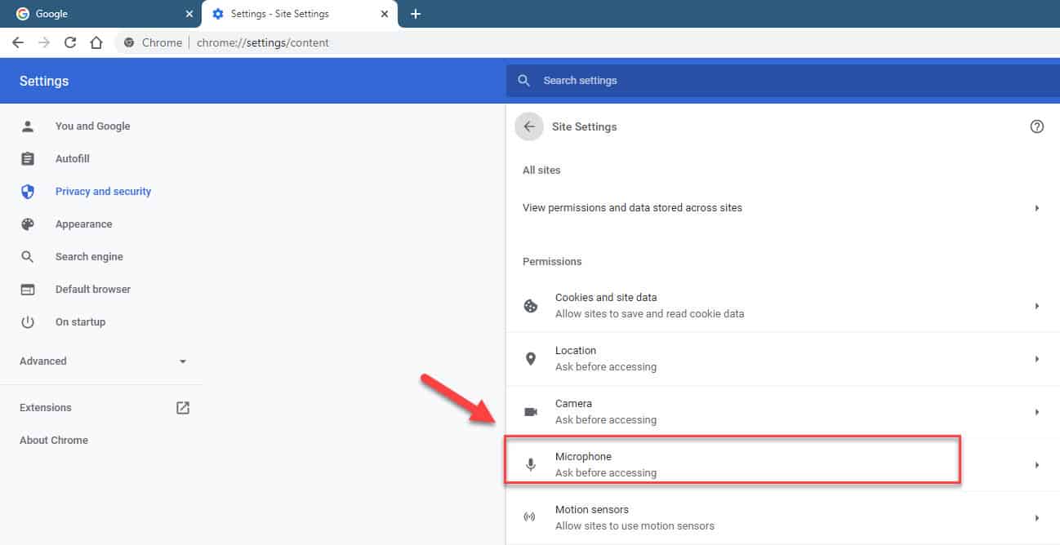The image size is (1060, 545).
Task: Click the motion sensors icon
Action: pos(531,517)
